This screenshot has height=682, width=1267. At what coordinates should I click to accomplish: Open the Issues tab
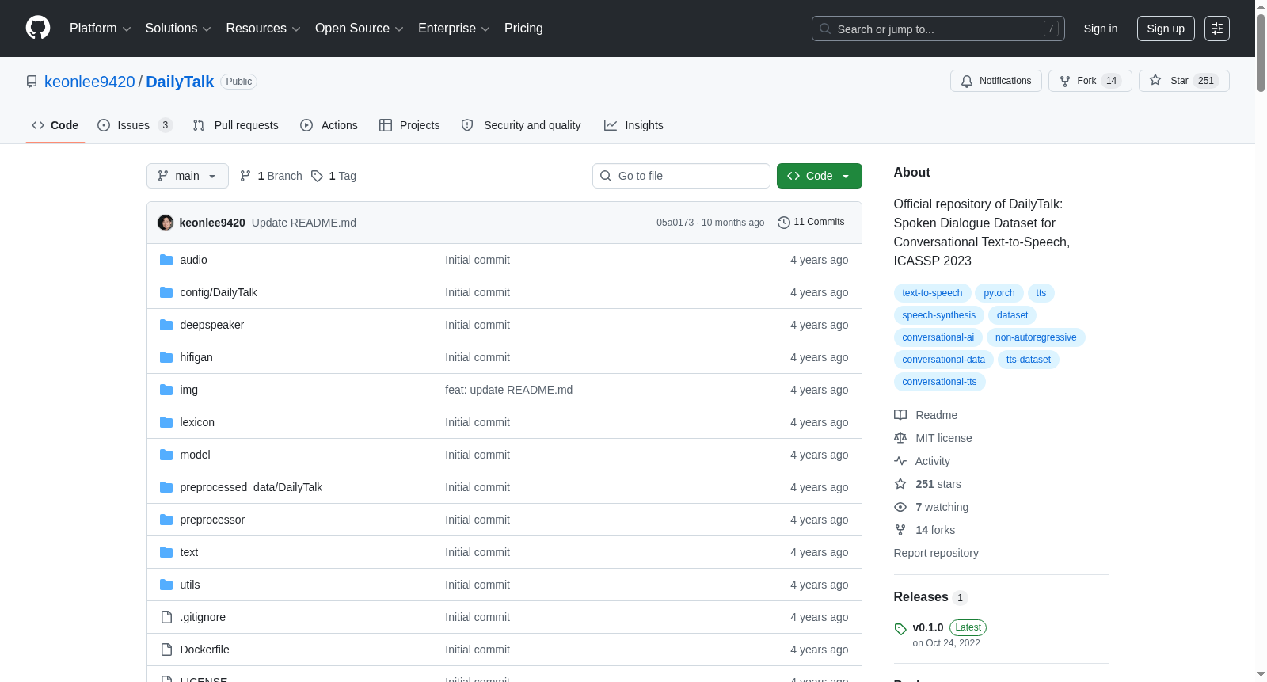coord(135,125)
